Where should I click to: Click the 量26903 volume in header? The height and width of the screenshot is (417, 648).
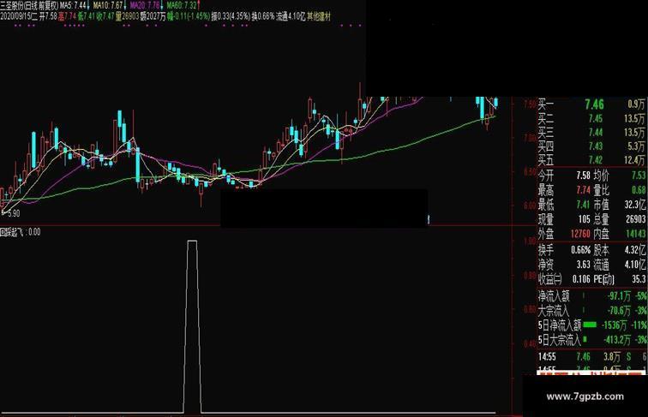[127, 16]
